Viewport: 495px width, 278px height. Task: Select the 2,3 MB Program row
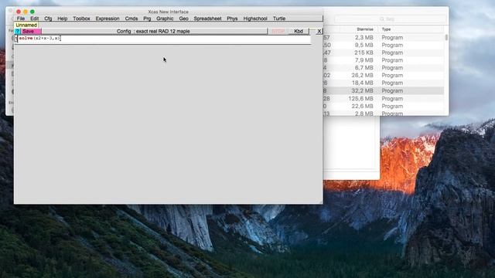384,38
